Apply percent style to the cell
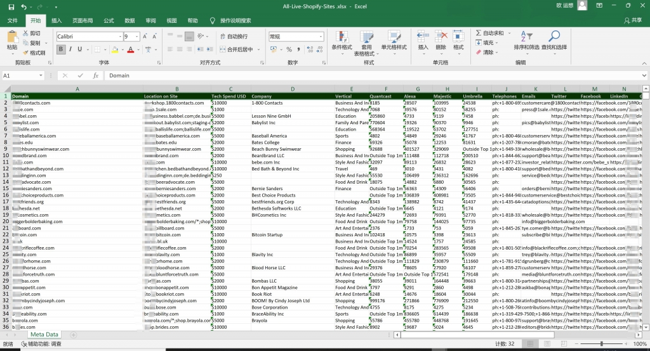This screenshot has width=650, height=351. click(x=289, y=49)
